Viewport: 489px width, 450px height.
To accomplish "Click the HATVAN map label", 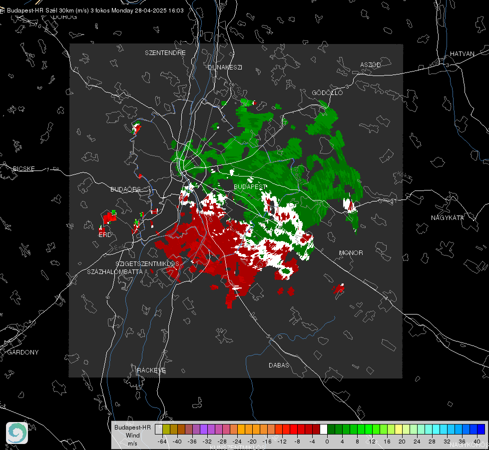I will 462,54.
